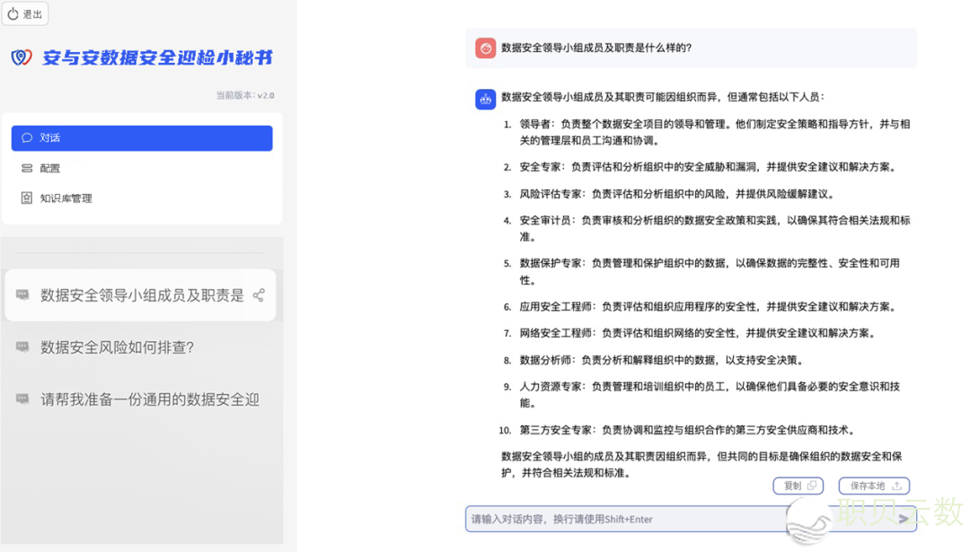Click the 当前版本 v2.0 version label
This screenshot has width=970, height=552.
244,95
